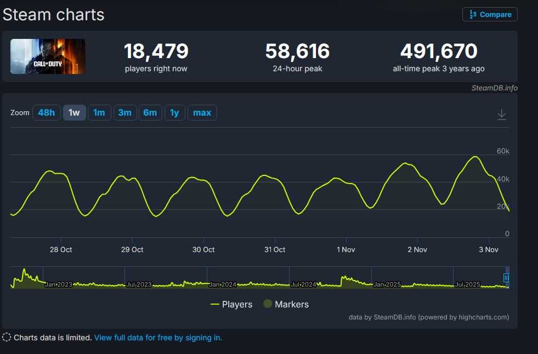Click Jan 2023 in the navigator timeline
Image resolution: width=538 pixels, height=354 pixels.
click(x=58, y=284)
